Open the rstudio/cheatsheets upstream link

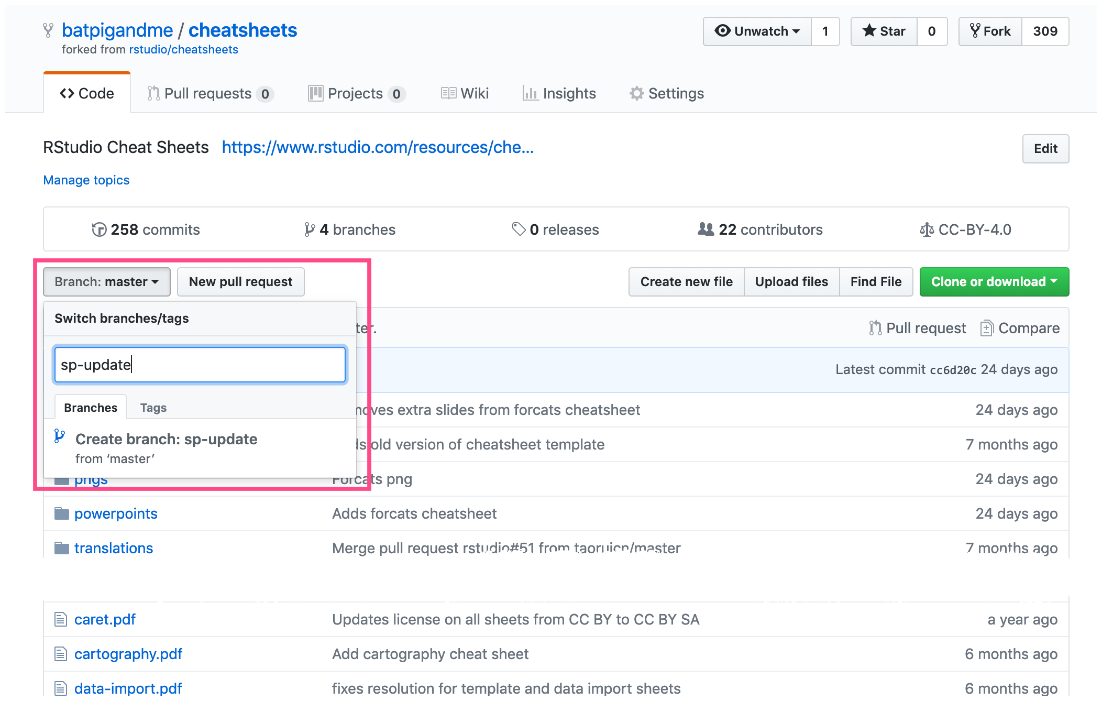click(183, 49)
